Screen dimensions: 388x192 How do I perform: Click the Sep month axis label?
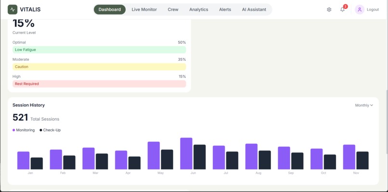coord(291,173)
